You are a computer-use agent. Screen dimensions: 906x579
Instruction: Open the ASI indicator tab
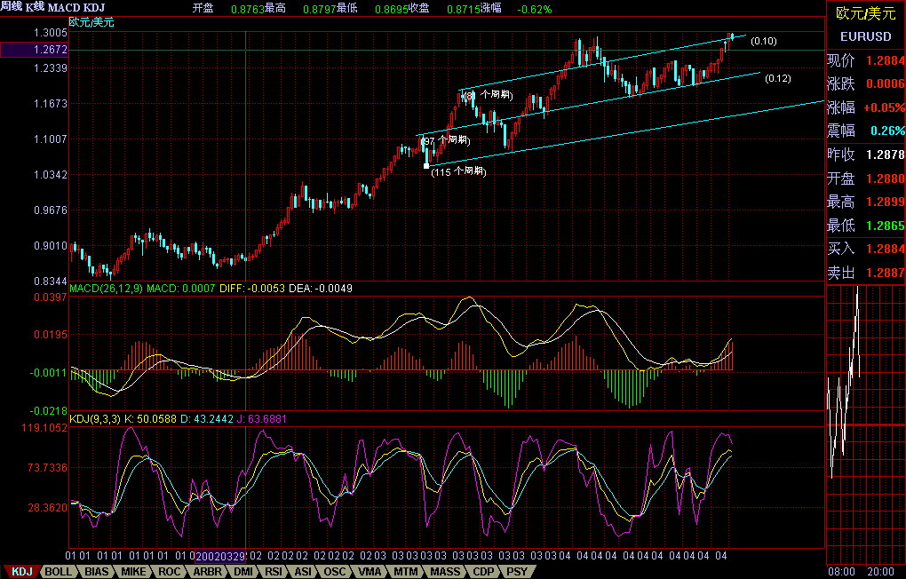click(304, 572)
